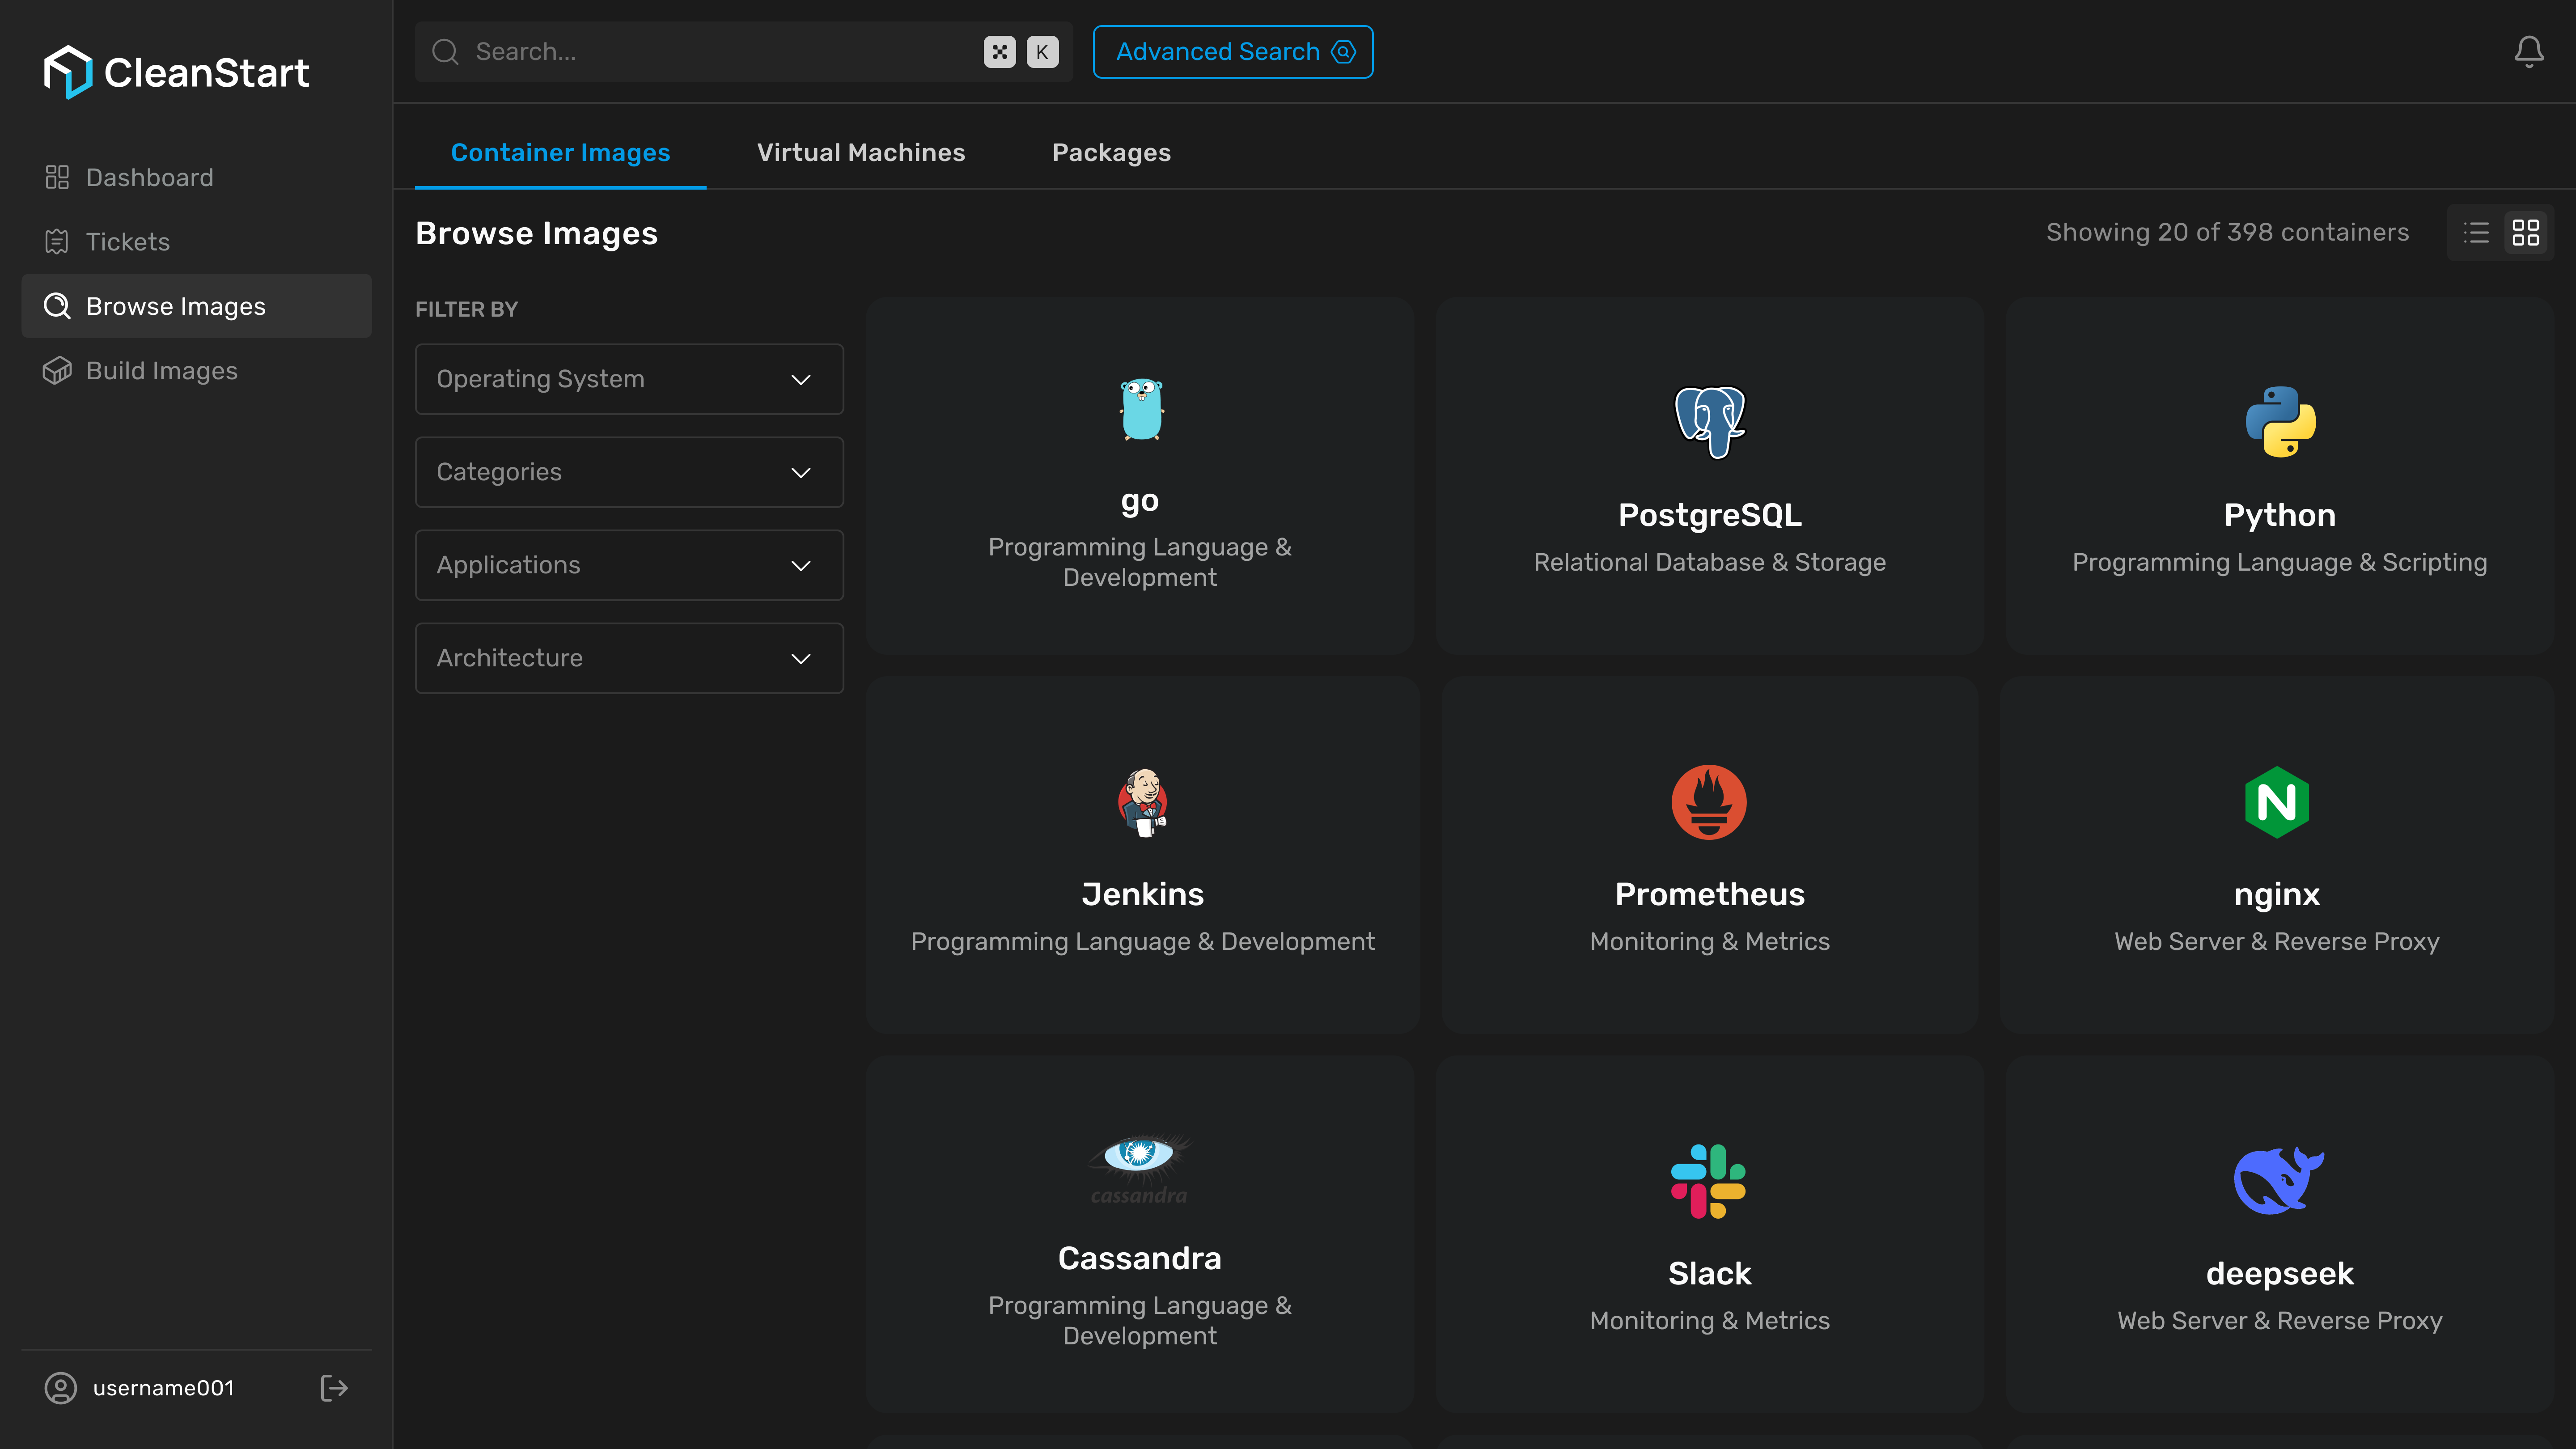2576x1449 pixels.
Task: Click the nginx hexagon logo
Action: [x=2277, y=802]
